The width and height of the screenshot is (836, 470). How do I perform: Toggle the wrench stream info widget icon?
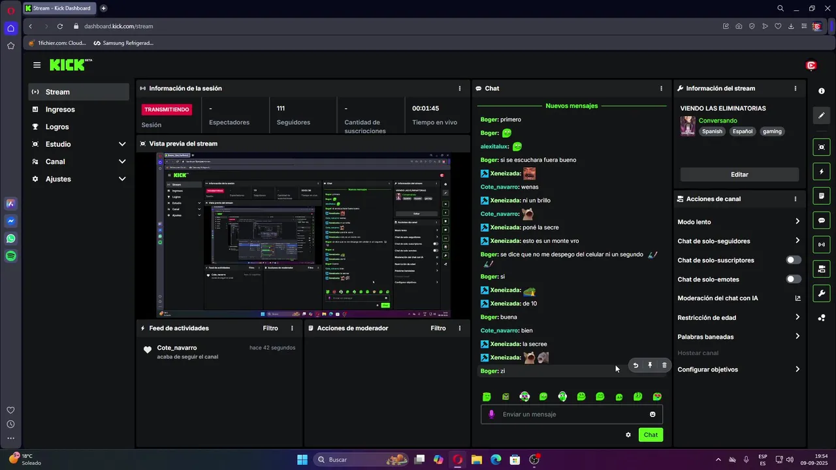coord(822,293)
